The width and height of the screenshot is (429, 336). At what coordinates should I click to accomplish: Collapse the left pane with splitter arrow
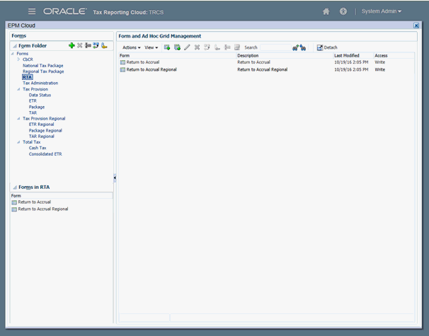pos(115,178)
